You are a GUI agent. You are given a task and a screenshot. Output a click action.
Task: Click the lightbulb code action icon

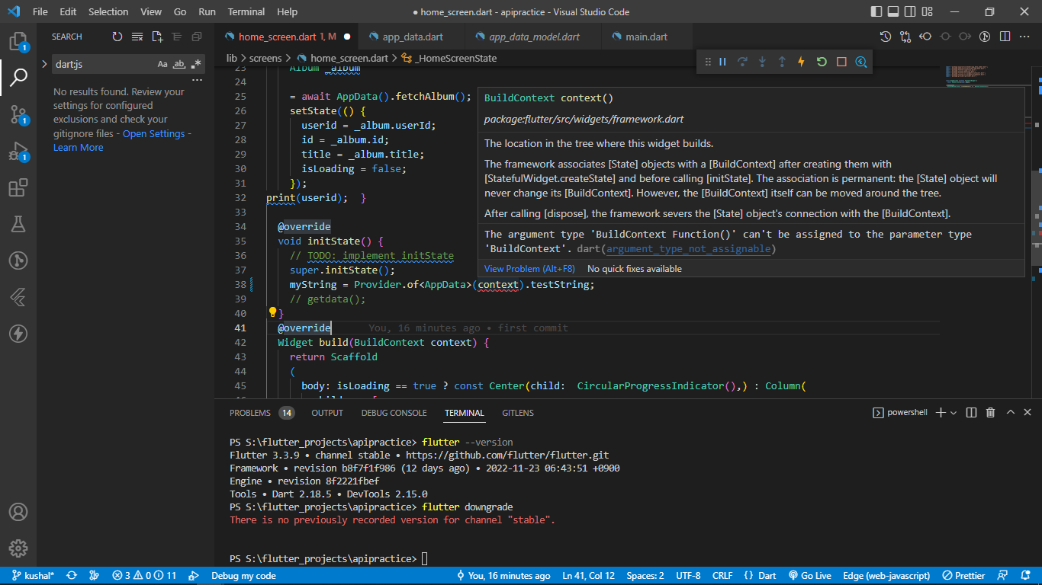pos(272,312)
